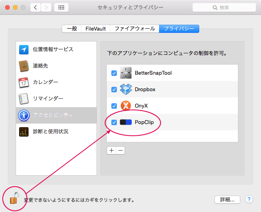Click the OnyX app icon
The height and width of the screenshot is (212, 261).
(126, 106)
